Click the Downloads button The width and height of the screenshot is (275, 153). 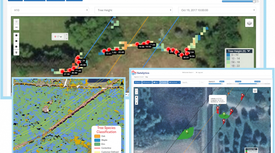click(x=173, y=82)
